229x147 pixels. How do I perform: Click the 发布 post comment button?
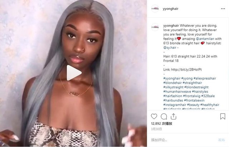pyautogui.click(x=221, y=140)
